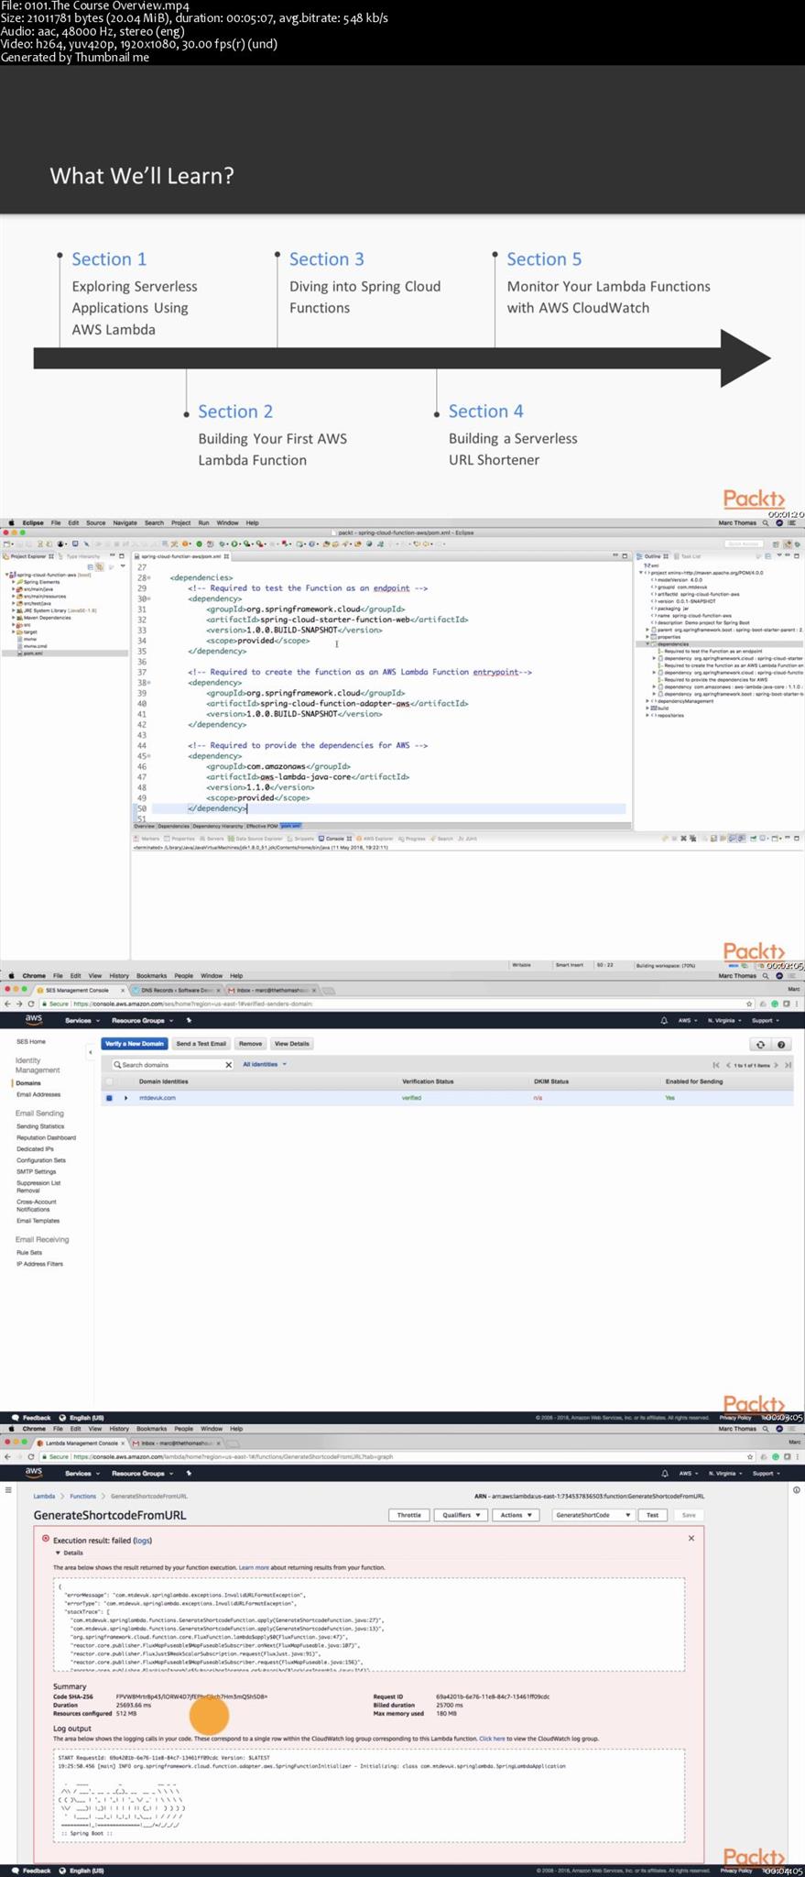
Task: Click Feedback icon in Lambda console footer
Action: pos(15,1871)
